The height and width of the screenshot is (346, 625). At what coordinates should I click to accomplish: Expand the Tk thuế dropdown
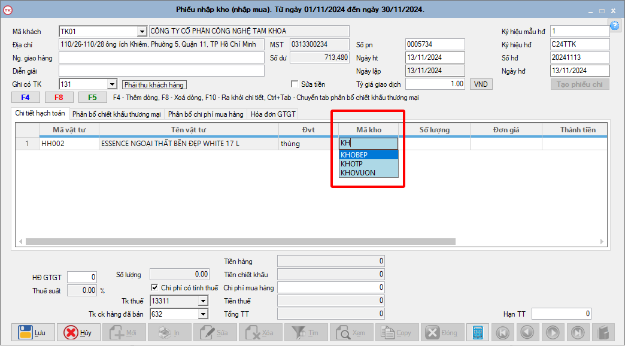204,301
